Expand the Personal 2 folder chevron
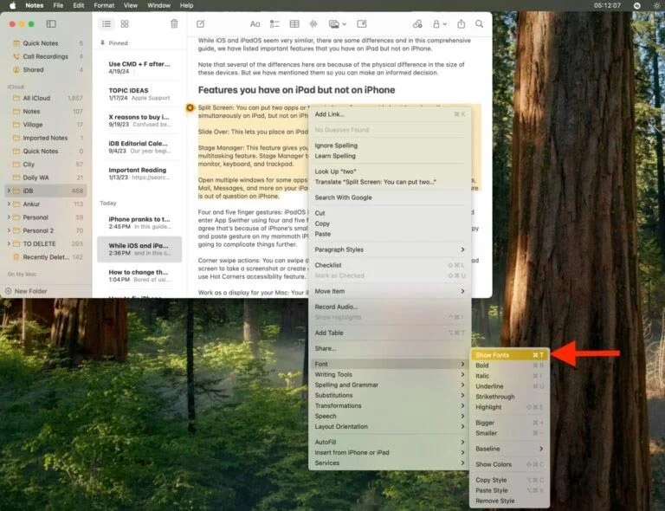This screenshot has width=665, height=511. pos(9,230)
